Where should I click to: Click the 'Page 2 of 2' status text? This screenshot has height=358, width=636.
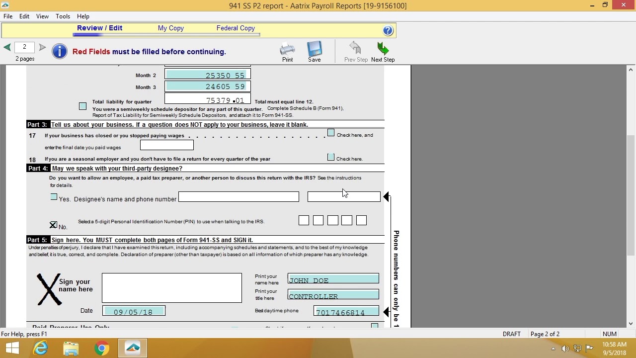coord(545,334)
